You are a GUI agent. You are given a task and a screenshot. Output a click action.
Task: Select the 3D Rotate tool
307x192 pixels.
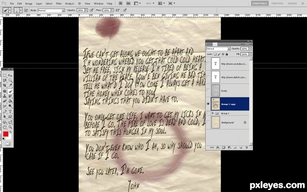click(x=5, y=122)
